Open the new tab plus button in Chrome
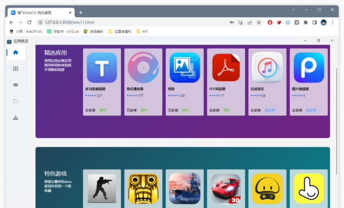 [x=81, y=13]
